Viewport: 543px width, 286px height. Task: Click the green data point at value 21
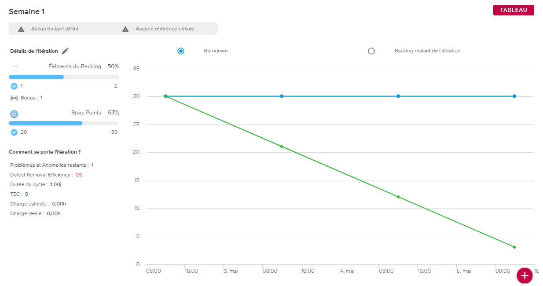point(282,147)
